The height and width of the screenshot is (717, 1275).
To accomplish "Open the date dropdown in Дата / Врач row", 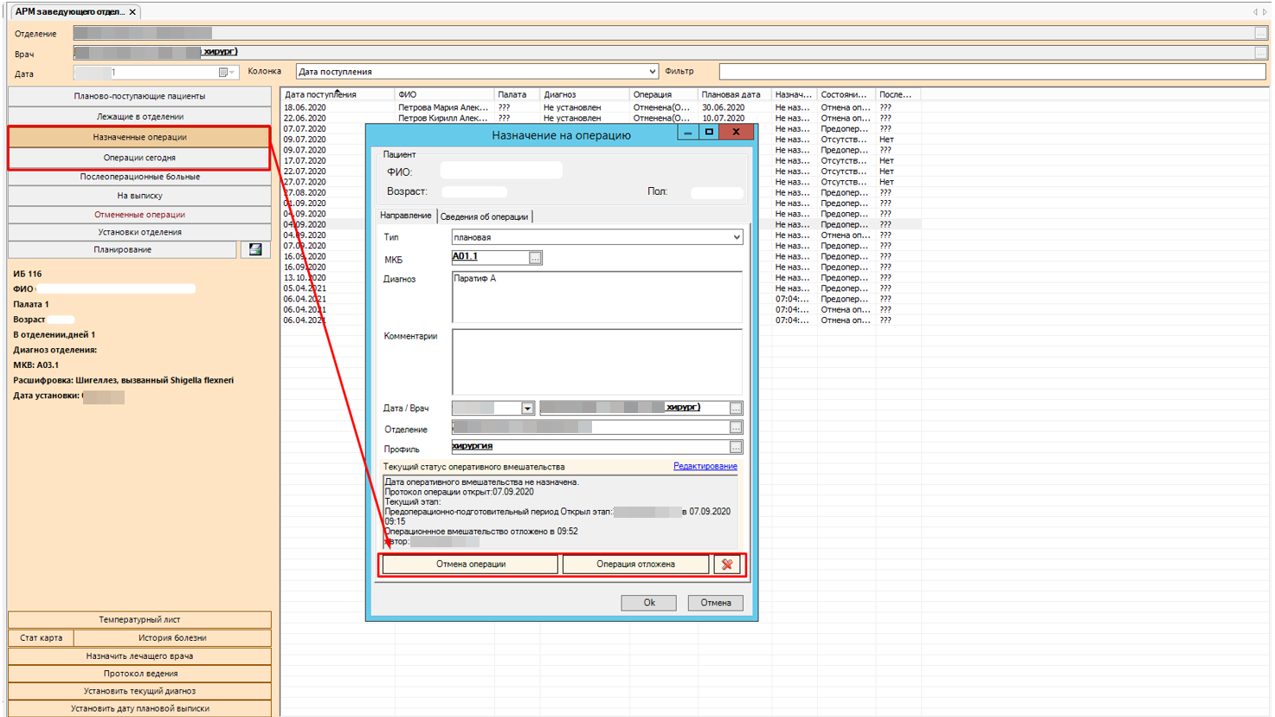I will (x=527, y=408).
